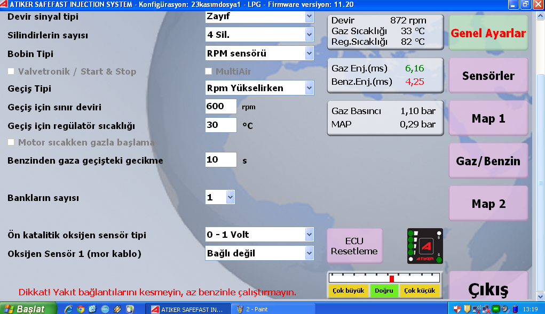
Task: Open the volume speaker tray icon
Action: [x=505, y=309]
